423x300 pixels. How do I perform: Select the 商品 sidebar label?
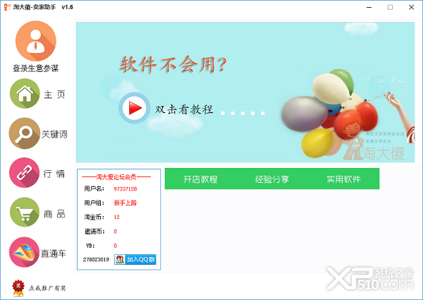pyautogui.click(x=54, y=214)
